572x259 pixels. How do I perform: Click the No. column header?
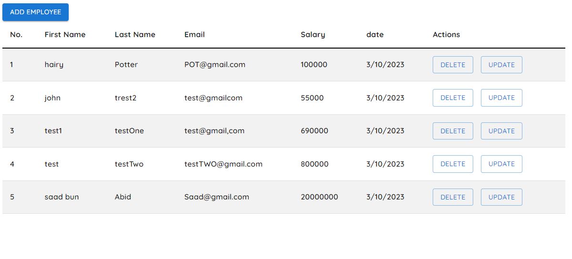(x=16, y=34)
